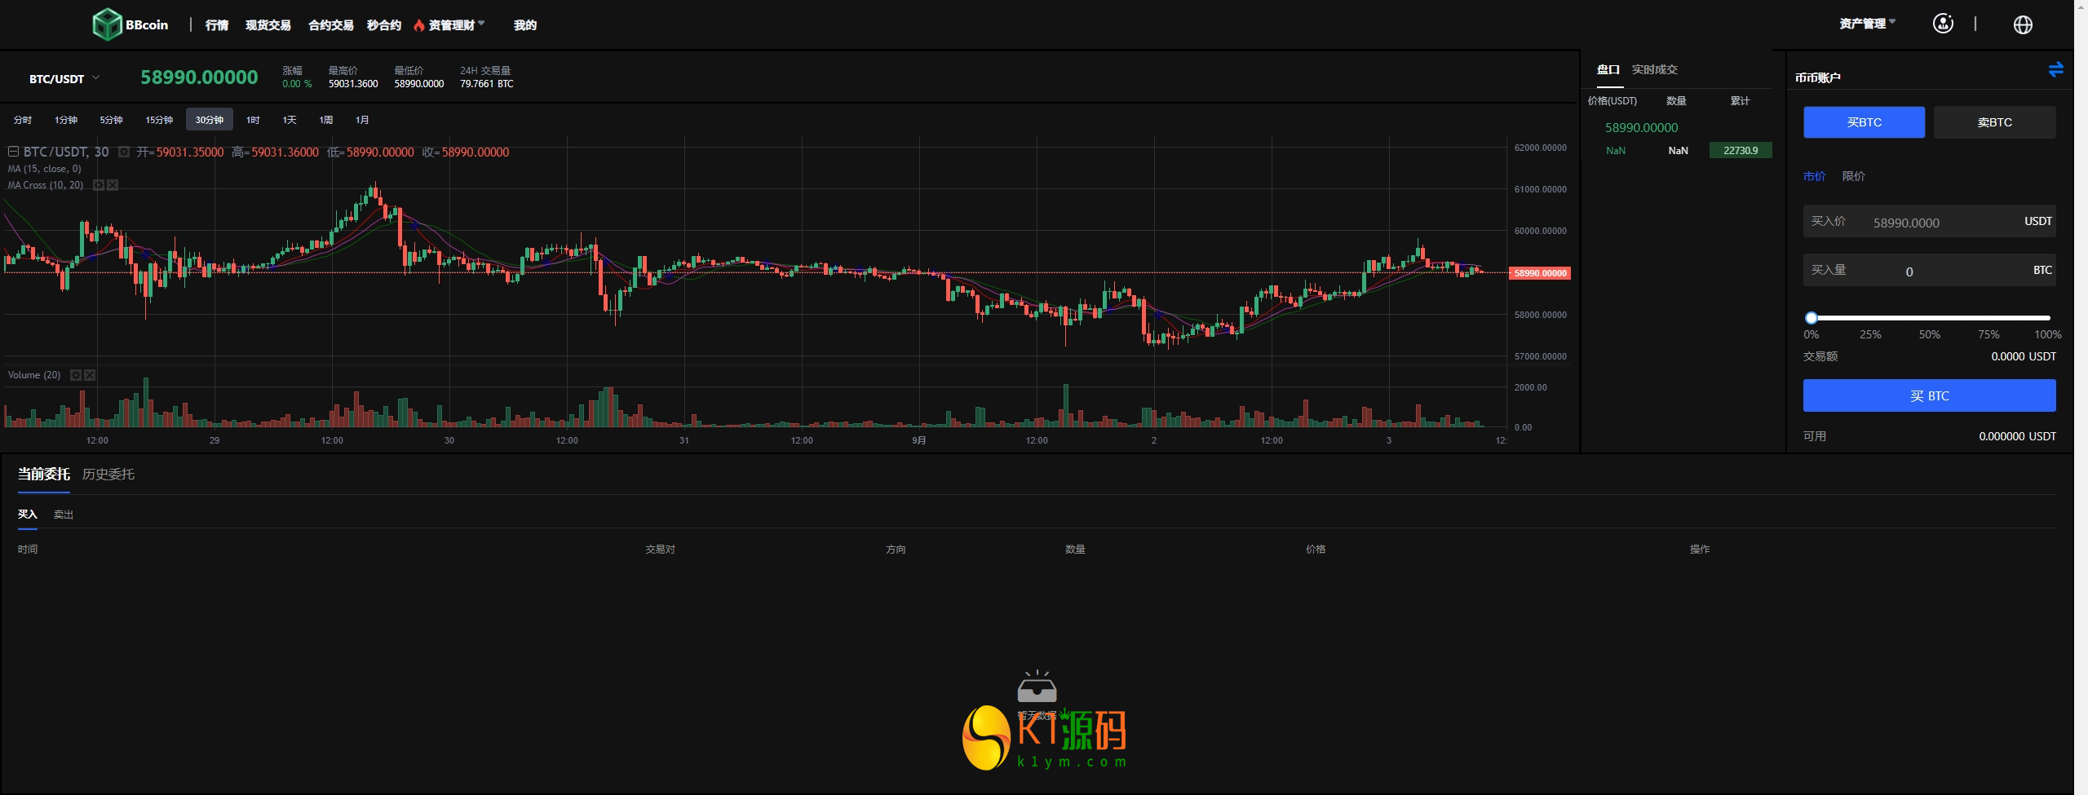Select the 1天 chart interval
Image resolution: width=2088 pixels, height=795 pixels.
[290, 120]
